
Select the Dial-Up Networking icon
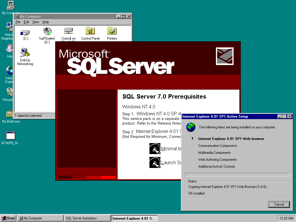coord(25,52)
